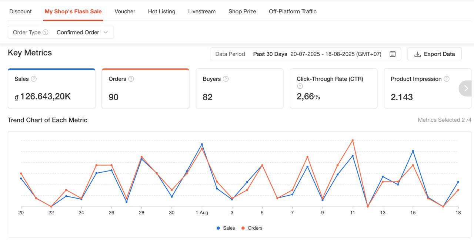Click help icon next to Order Type
474x240 pixels.
(45, 32)
